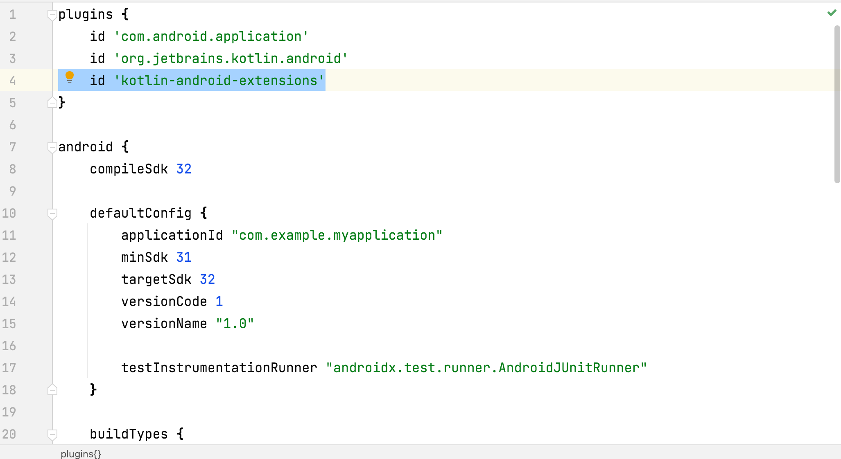Place cursor in 'com.android.application' string

click(x=211, y=36)
